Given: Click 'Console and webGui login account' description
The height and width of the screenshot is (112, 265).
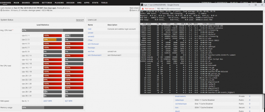Looking at the screenshot, I should tap(122, 29).
